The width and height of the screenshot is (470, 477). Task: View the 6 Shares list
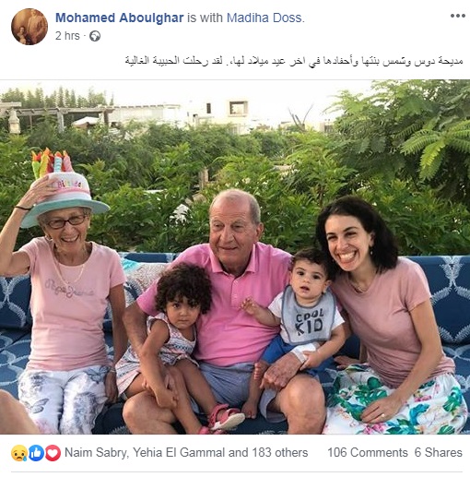[439, 453]
